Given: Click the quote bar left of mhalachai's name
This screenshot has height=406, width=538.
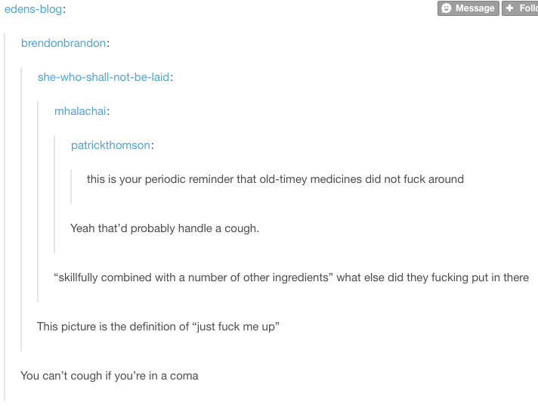Looking at the screenshot, I should click(x=38, y=201).
